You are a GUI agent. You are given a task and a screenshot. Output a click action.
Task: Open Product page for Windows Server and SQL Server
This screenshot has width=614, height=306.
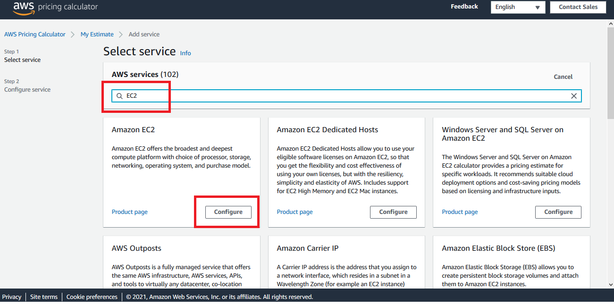tap(460, 212)
